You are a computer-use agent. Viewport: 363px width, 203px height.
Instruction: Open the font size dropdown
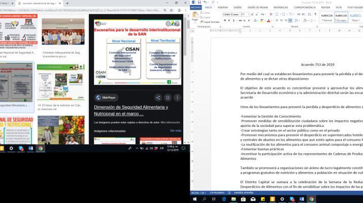click(x=248, y=14)
